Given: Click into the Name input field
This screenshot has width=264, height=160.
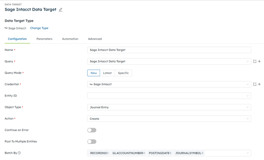Looking at the screenshot, I should 169,50.
